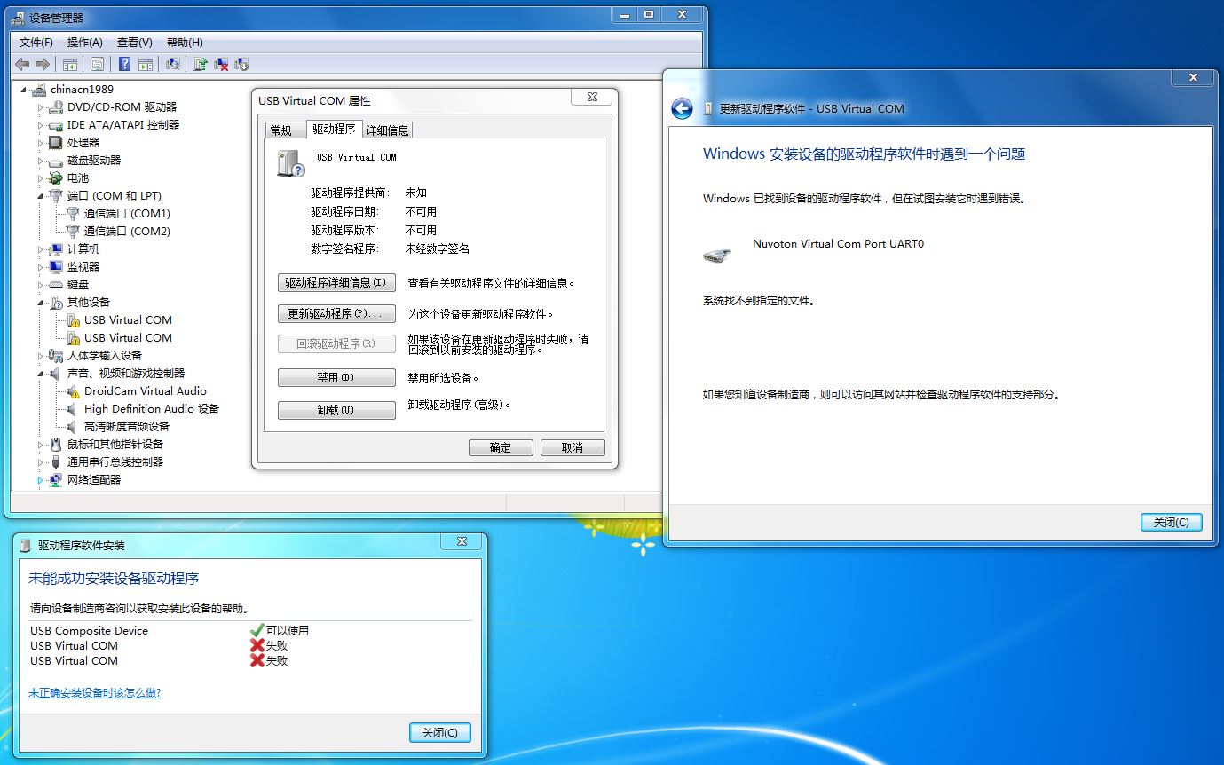Click the 计算机 computer category icon

[56, 248]
